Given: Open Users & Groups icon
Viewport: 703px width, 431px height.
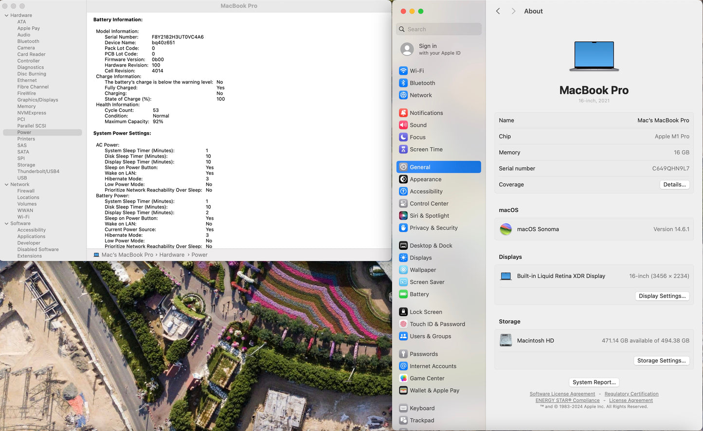Looking at the screenshot, I should [403, 336].
